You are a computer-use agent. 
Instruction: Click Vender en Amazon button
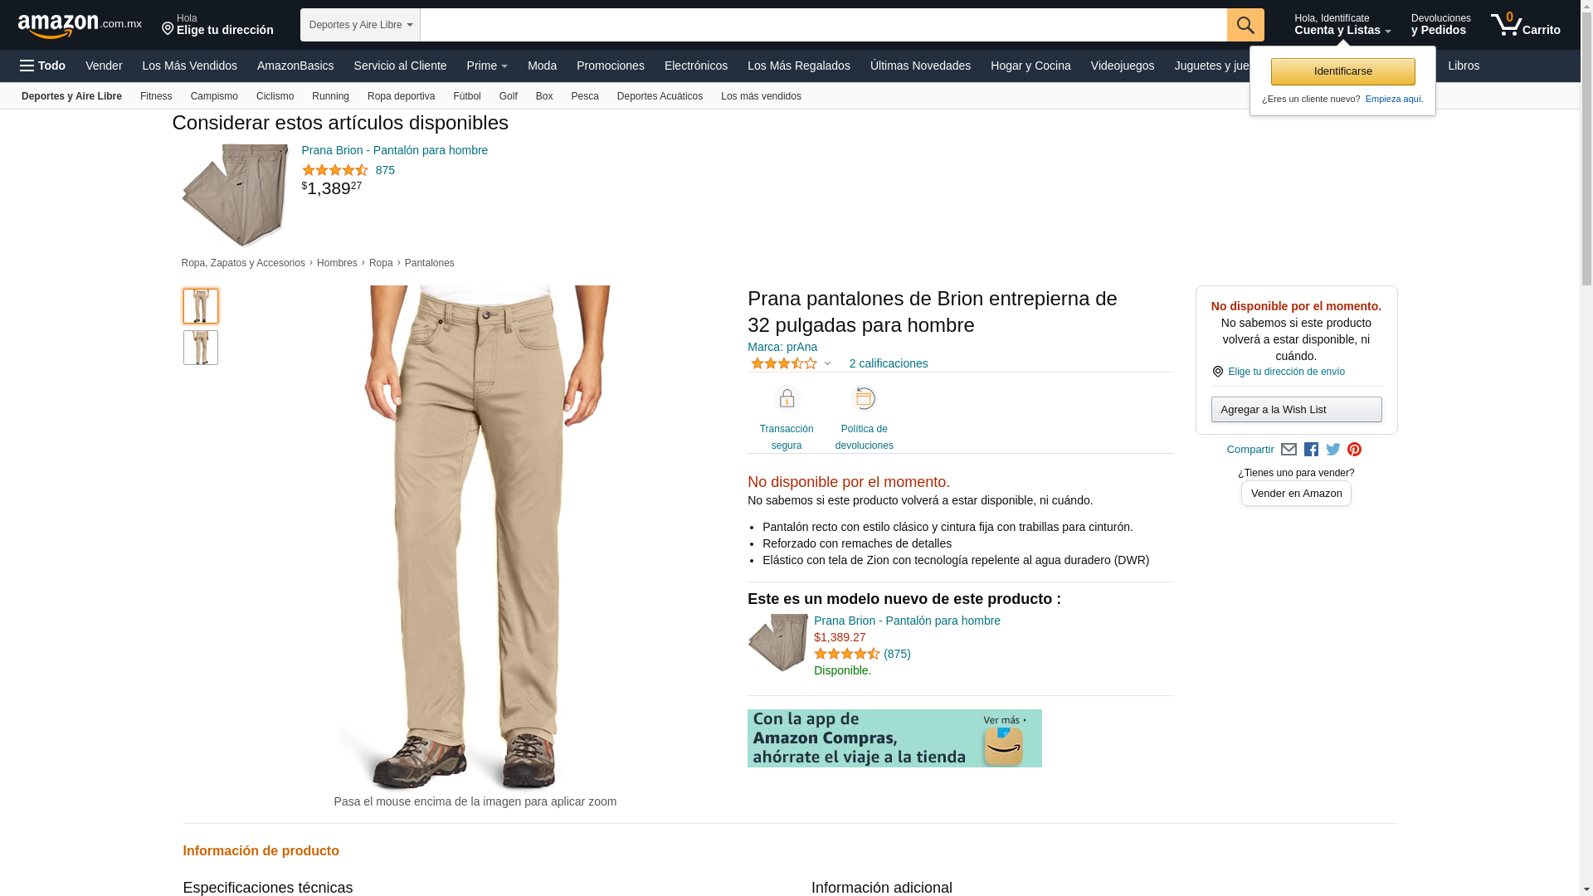coord(1296,494)
